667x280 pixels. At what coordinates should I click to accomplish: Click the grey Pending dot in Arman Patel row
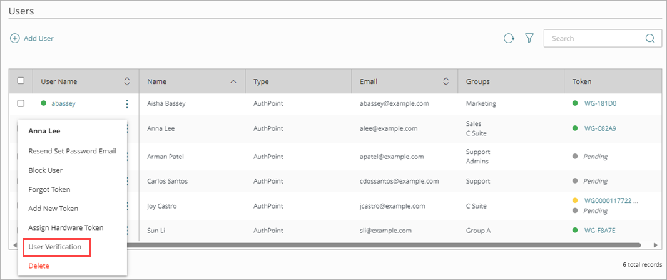[x=575, y=156]
